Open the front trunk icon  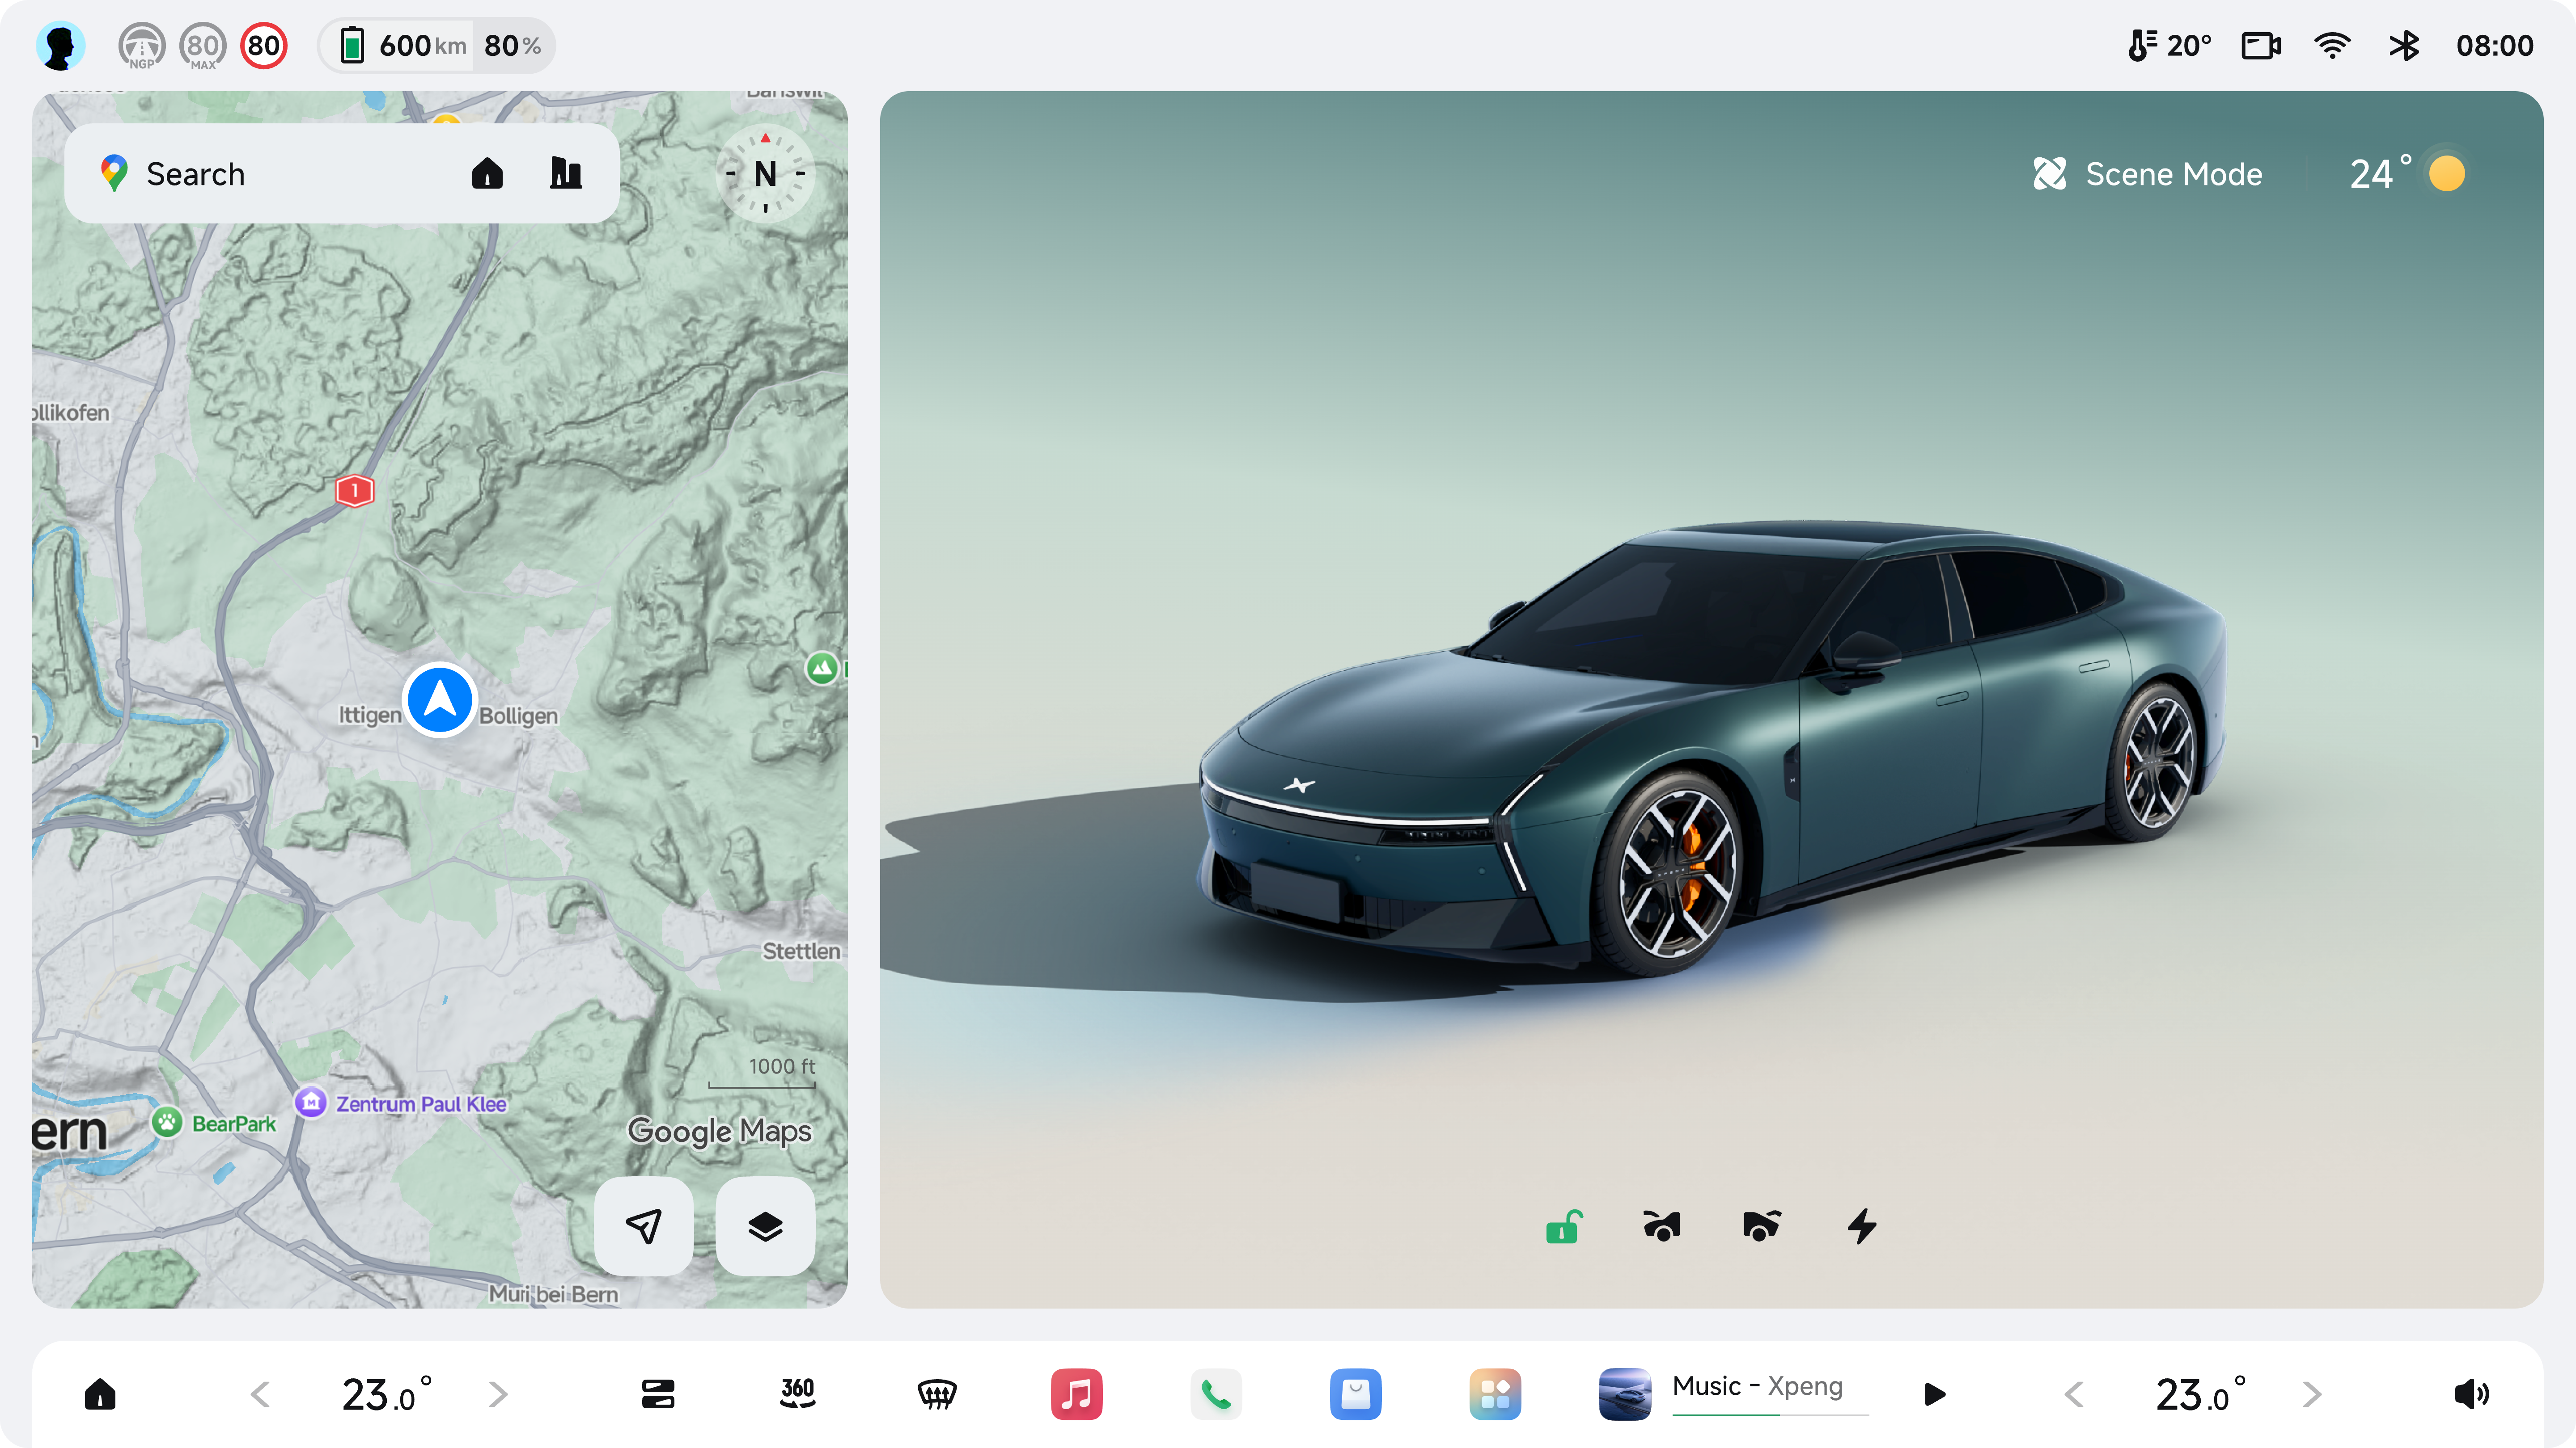point(1662,1226)
